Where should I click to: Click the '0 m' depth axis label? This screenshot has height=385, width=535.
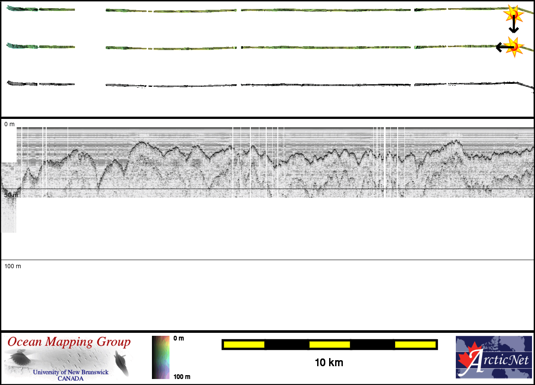[9, 124]
